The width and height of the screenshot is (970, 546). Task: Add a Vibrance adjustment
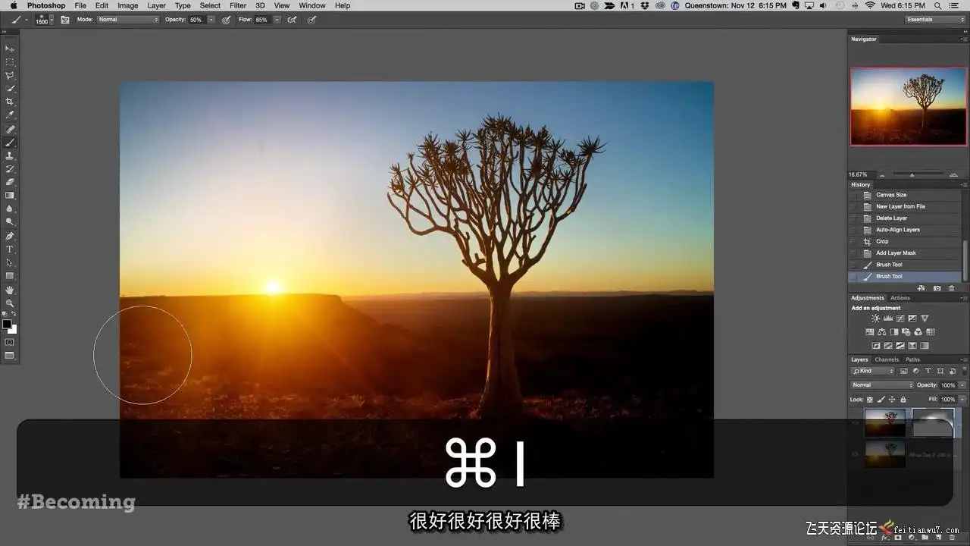(925, 318)
